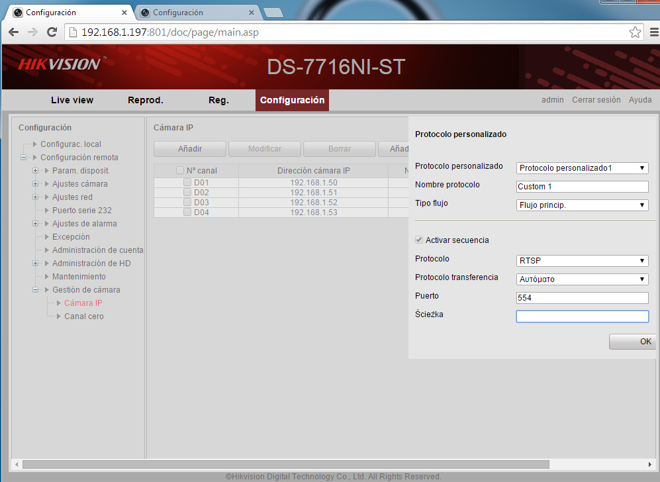
Task: Click the Ścieżka path input field
Action: pos(582,316)
